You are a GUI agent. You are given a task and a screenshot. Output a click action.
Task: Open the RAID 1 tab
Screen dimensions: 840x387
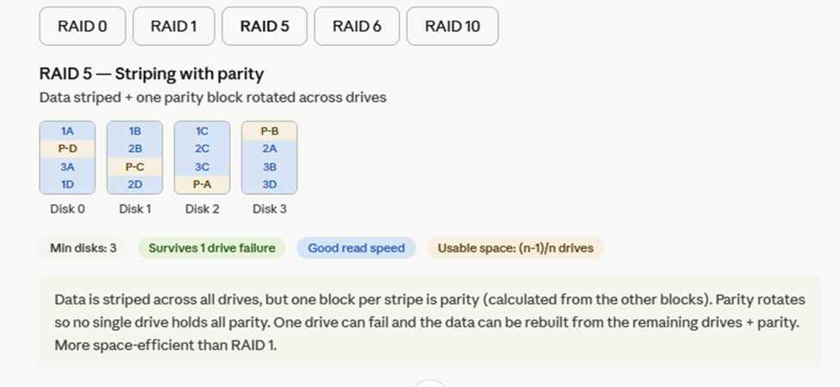click(173, 26)
